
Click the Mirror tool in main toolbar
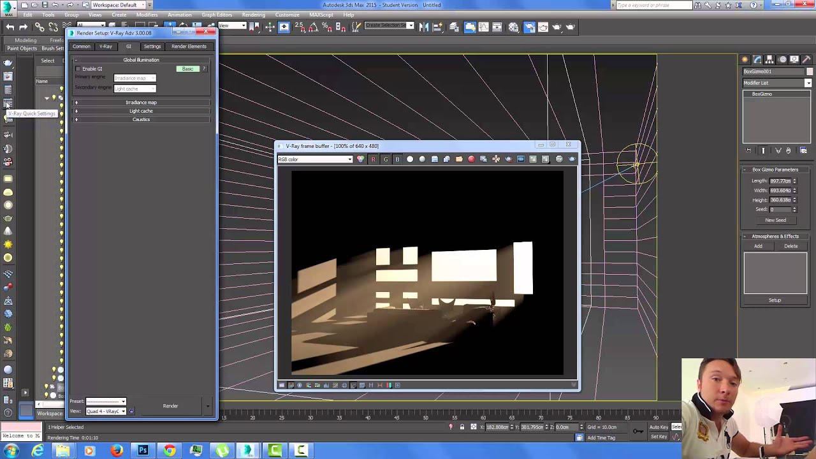425,27
